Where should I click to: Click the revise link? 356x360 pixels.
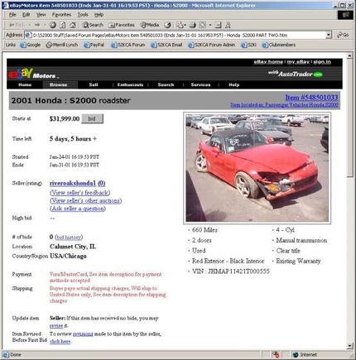[56, 326]
